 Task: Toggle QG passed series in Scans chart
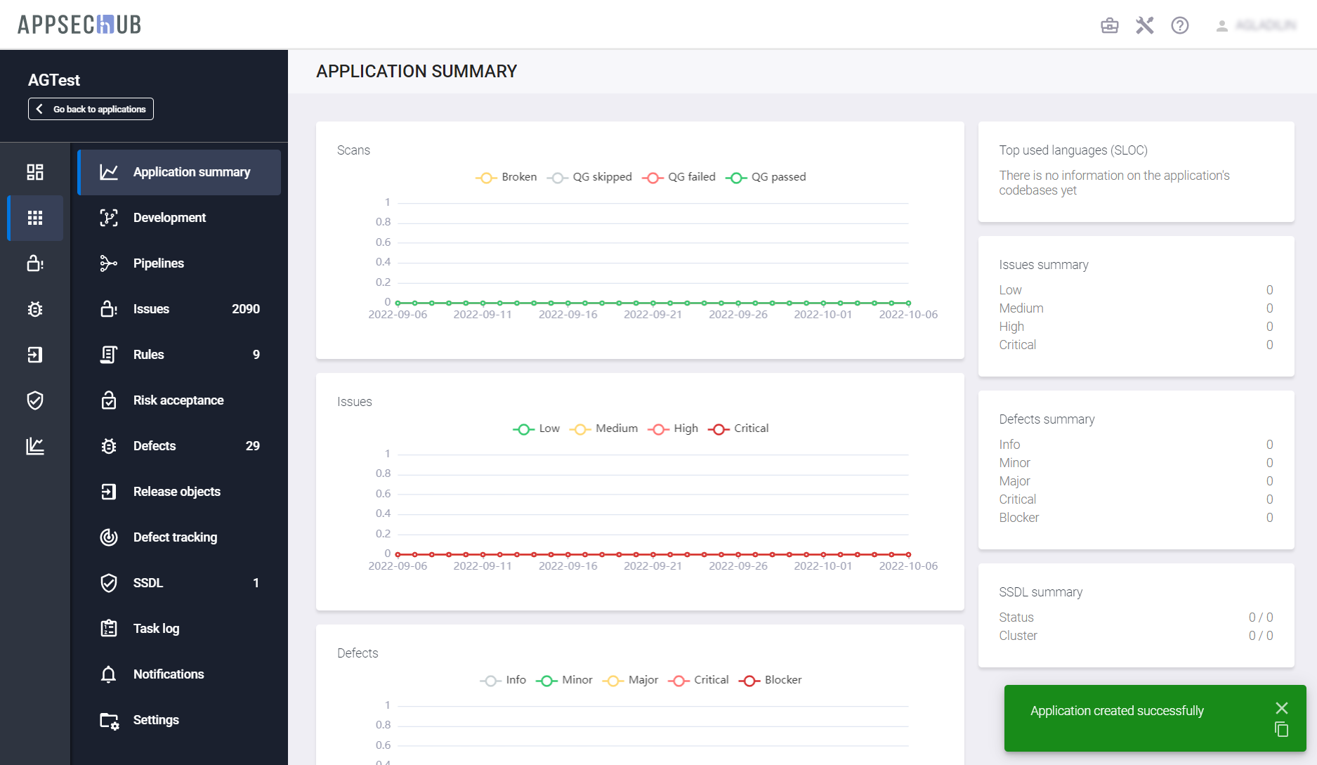pyautogui.click(x=766, y=177)
